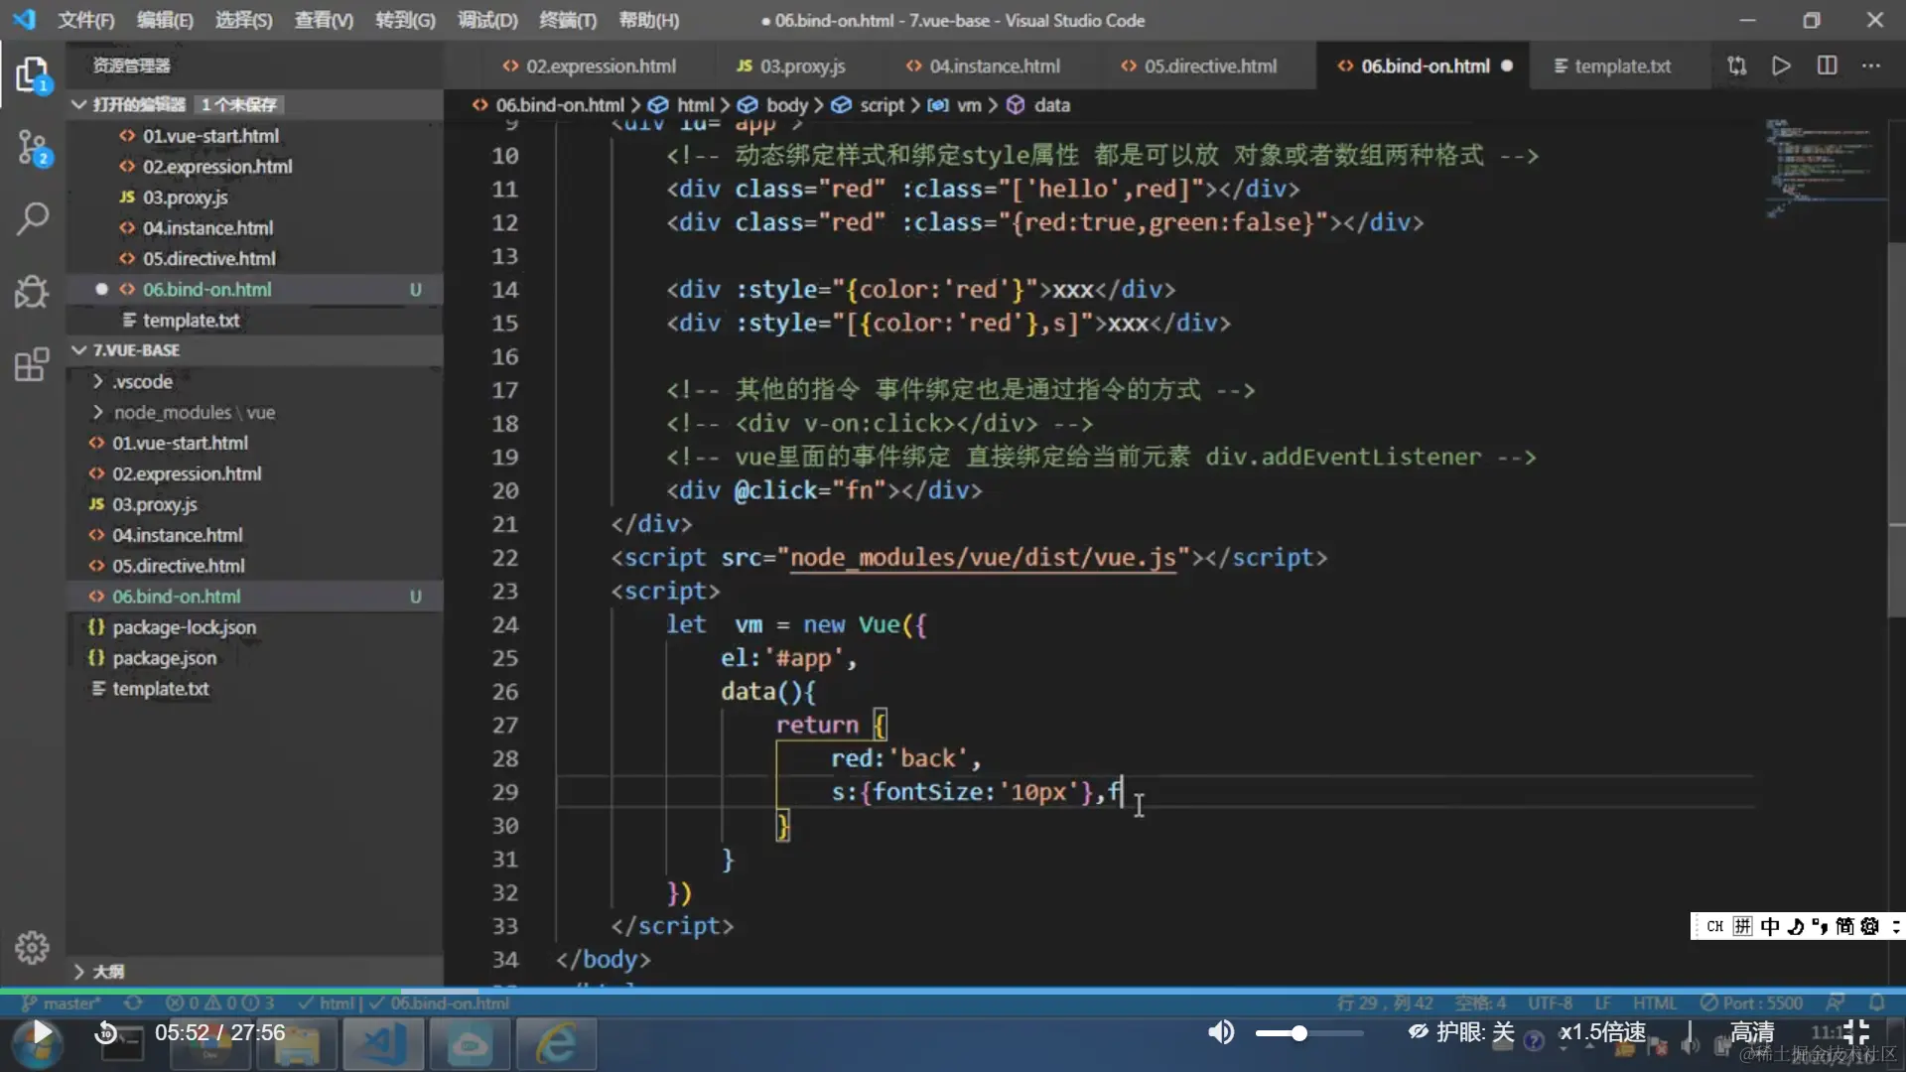The height and width of the screenshot is (1072, 1906).
Task: Click the run play icon in editor toolbar
Action: 1781,66
